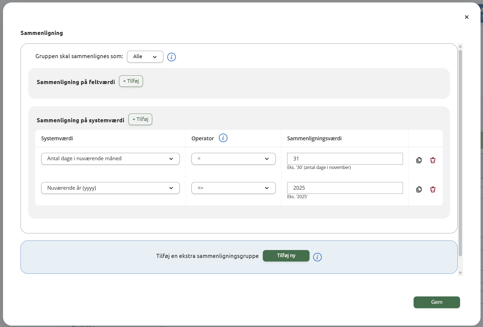Click info icon next to Alle dropdown
The width and height of the screenshot is (483, 327).
click(x=171, y=57)
